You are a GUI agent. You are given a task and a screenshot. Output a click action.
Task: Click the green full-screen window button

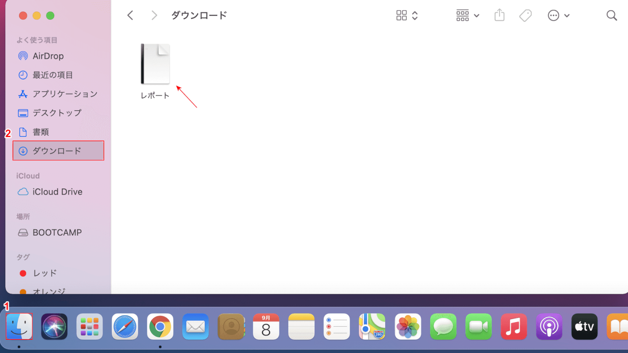click(x=50, y=16)
